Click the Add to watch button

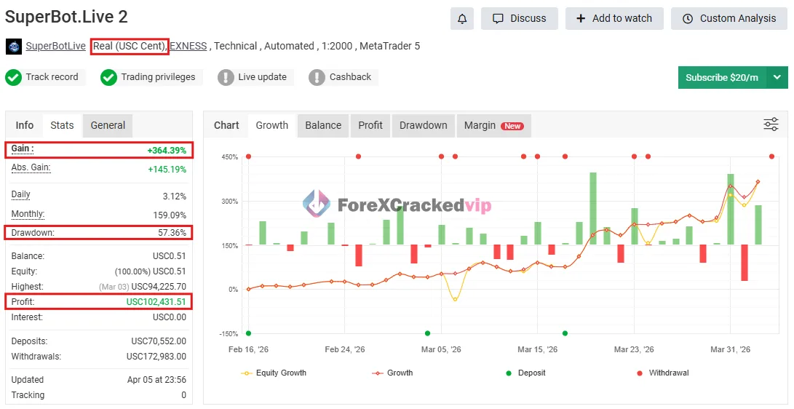point(614,18)
